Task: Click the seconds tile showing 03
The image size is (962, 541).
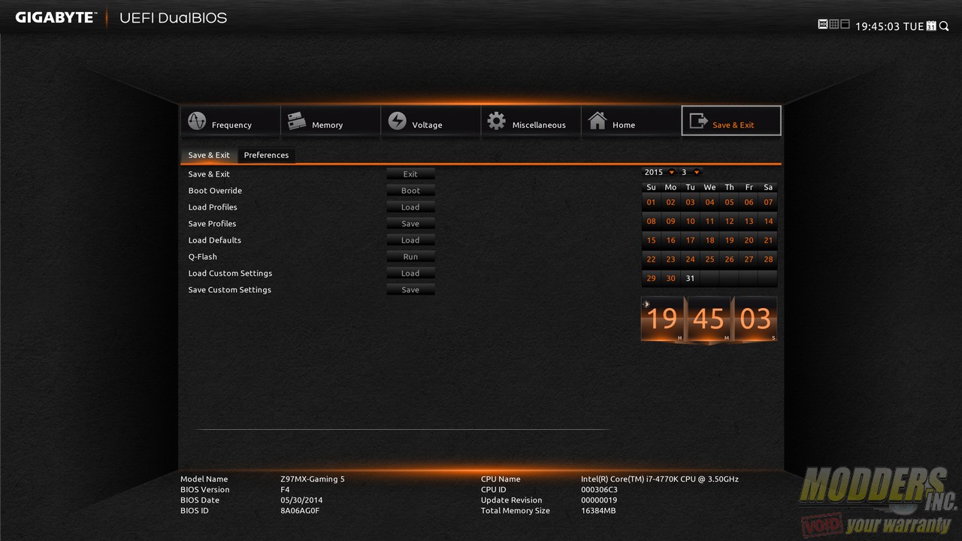Action: click(x=755, y=319)
